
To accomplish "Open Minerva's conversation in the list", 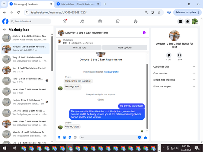I will point(25,113).
